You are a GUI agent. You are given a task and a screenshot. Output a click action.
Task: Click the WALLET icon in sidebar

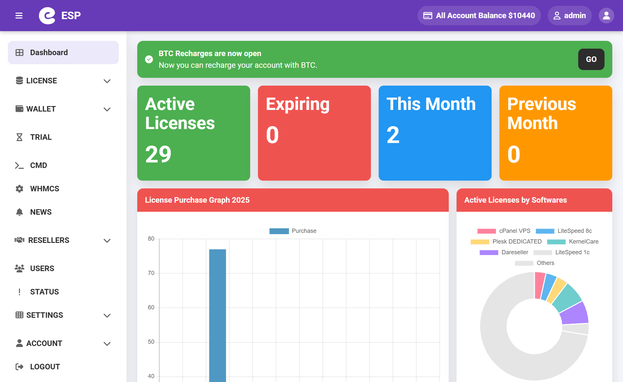pyautogui.click(x=19, y=109)
